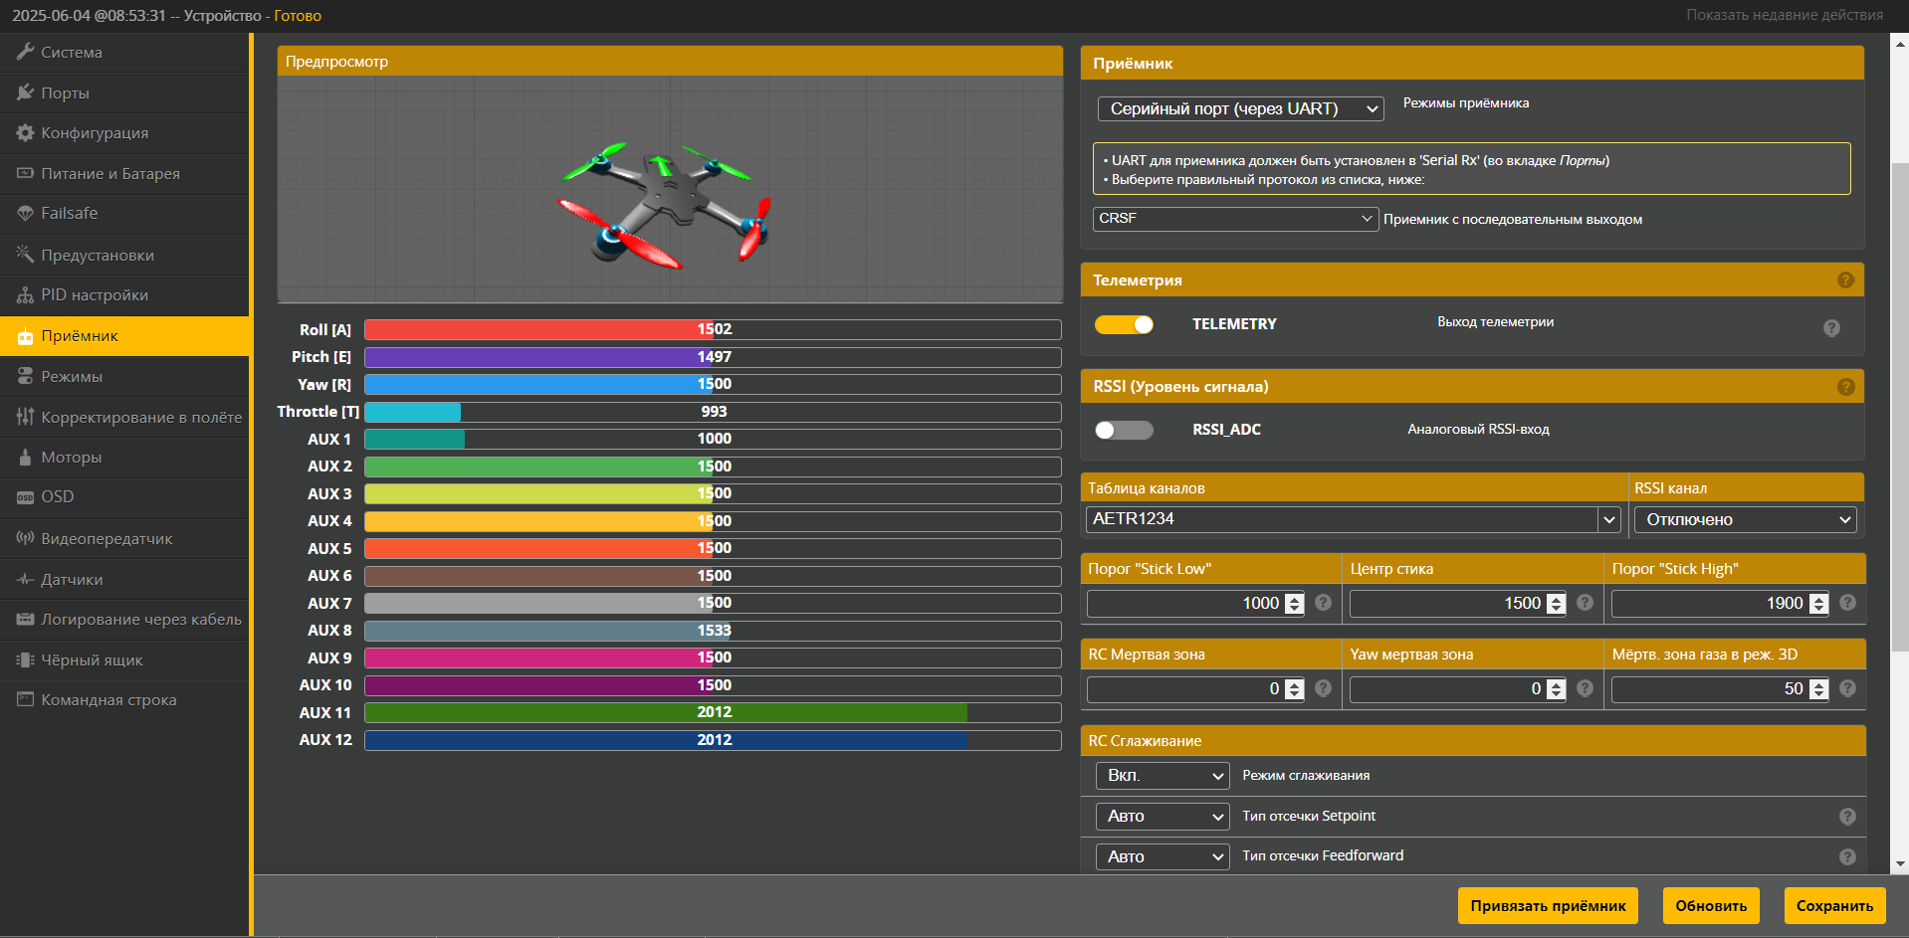
Task: Open the Режимы tab in sidebar
Action: click(72, 376)
